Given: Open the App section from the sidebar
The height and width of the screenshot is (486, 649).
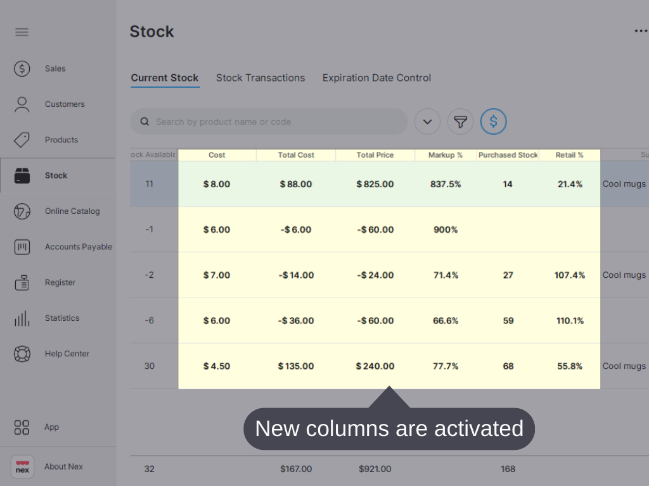Looking at the screenshot, I should pos(22,427).
